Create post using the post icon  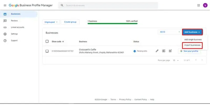pos(170,51)
